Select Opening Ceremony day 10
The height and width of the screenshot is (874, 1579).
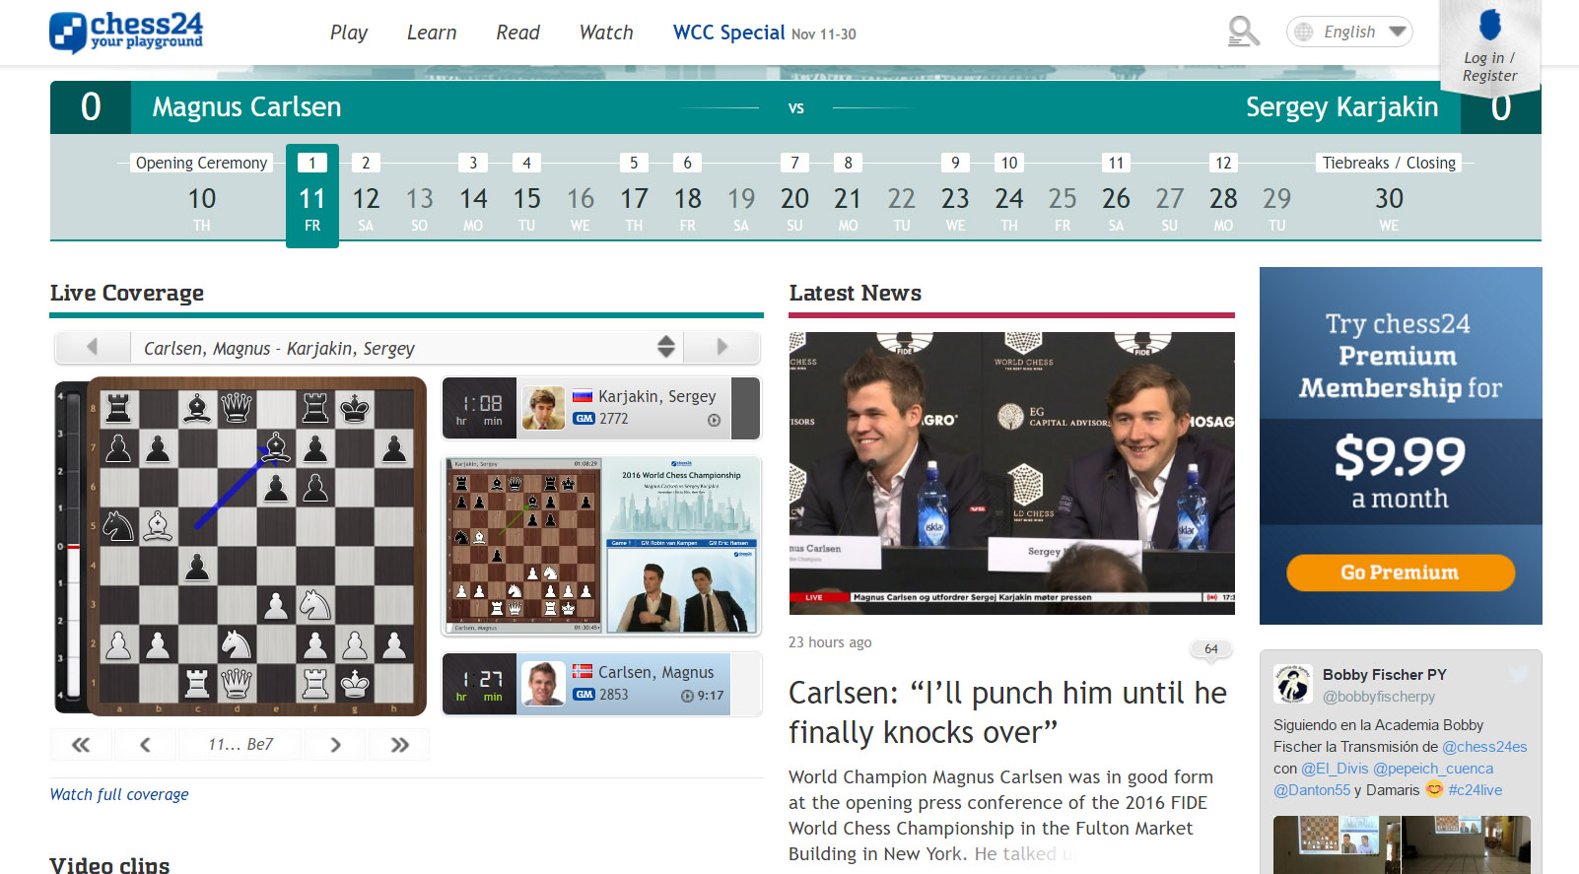(202, 195)
